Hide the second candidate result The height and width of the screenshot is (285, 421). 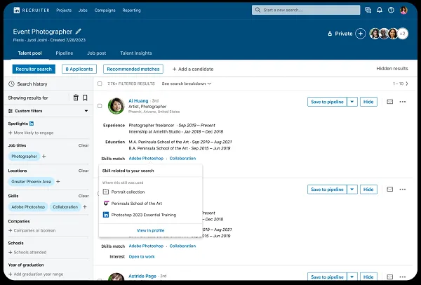[x=368, y=190]
